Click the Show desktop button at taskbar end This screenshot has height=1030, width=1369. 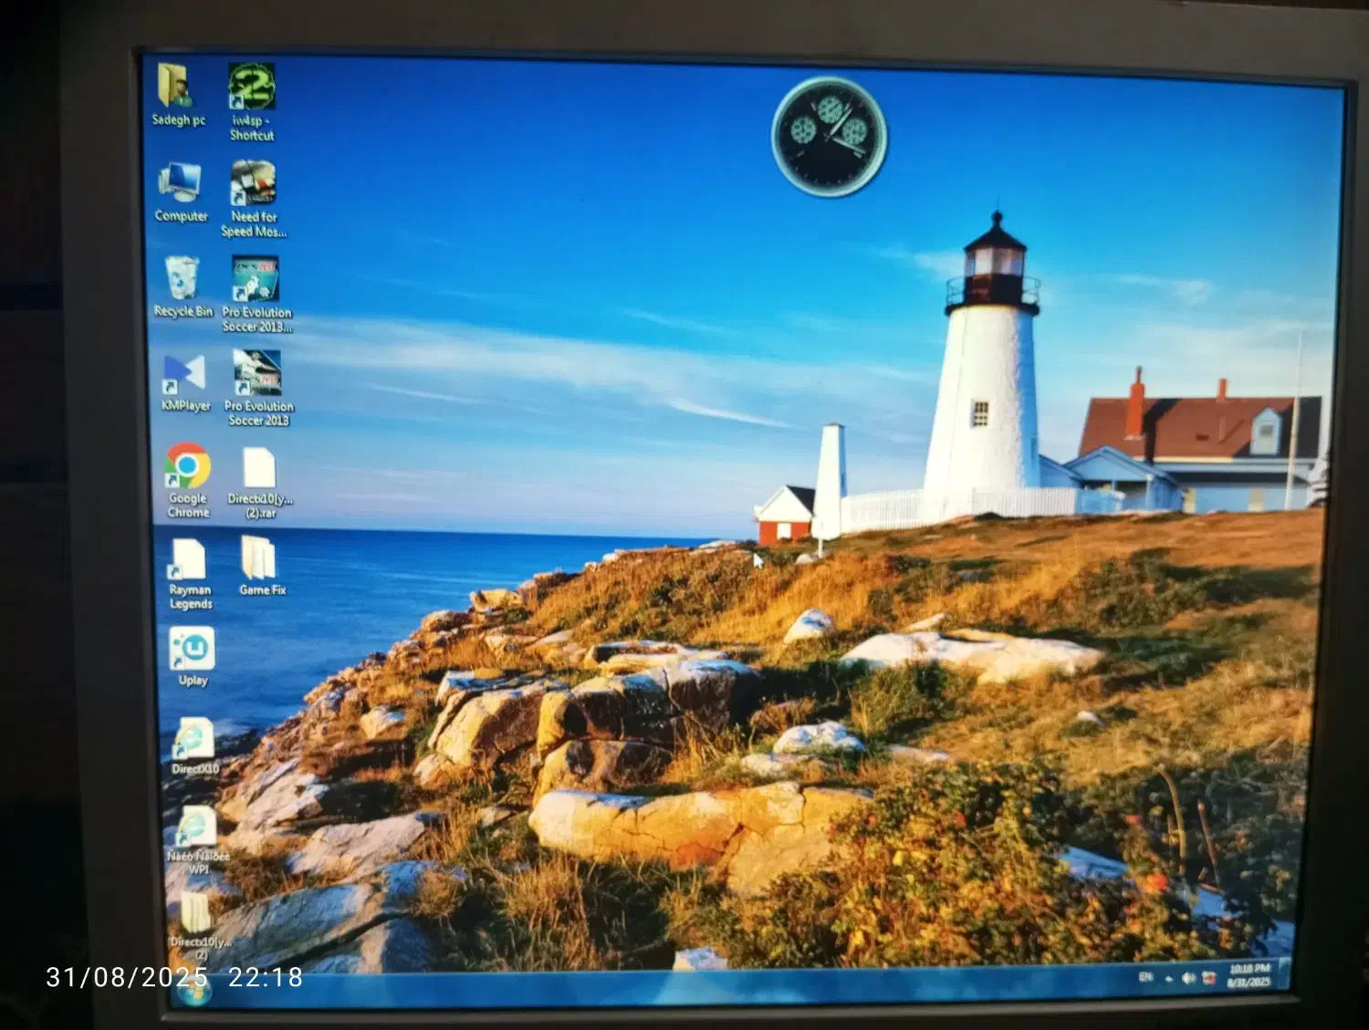point(1285,974)
